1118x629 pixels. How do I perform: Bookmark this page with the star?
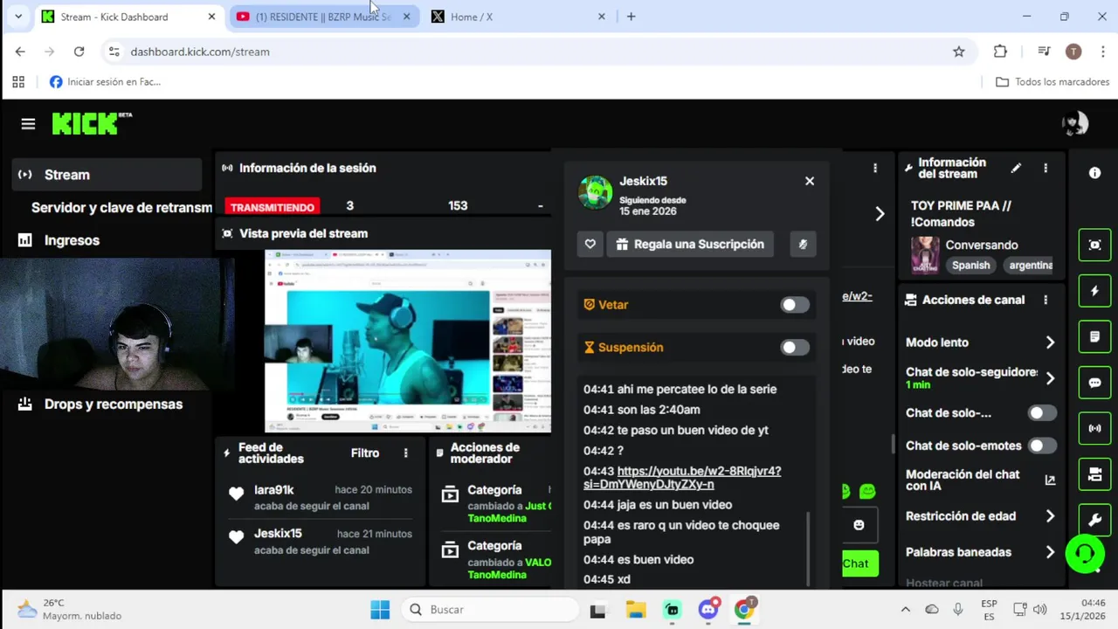pos(958,52)
